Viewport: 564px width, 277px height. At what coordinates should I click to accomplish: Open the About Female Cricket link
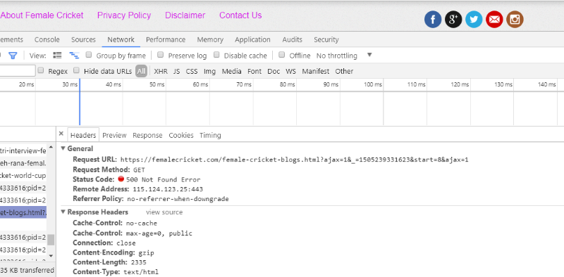(x=42, y=15)
